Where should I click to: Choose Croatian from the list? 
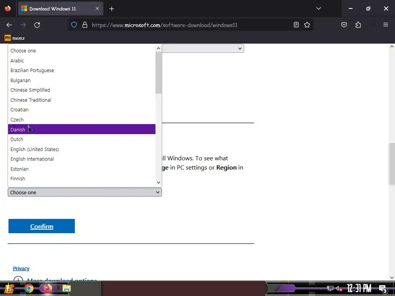click(x=82, y=109)
